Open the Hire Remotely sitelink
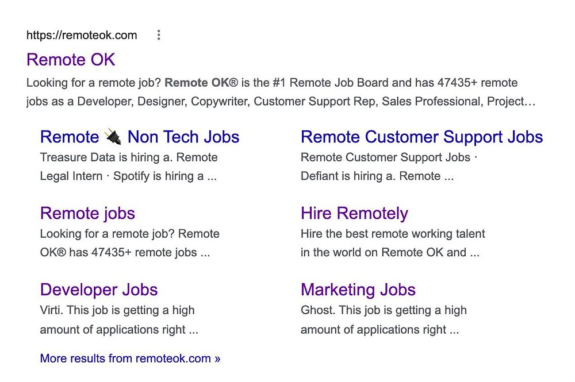 pos(354,213)
